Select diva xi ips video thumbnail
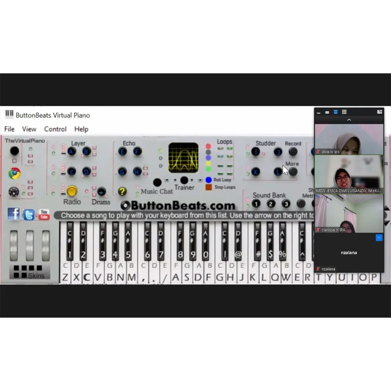 point(349,139)
